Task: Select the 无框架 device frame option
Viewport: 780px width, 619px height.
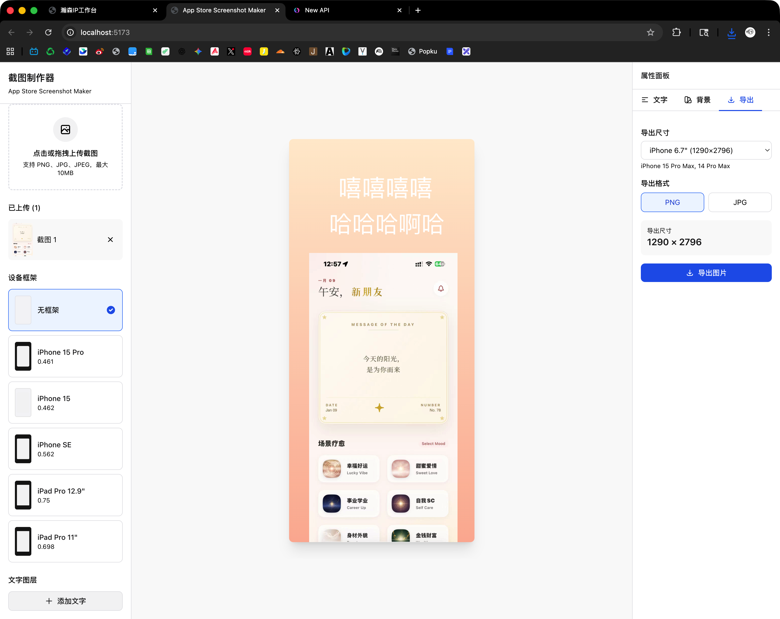Action: tap(65, 310)
